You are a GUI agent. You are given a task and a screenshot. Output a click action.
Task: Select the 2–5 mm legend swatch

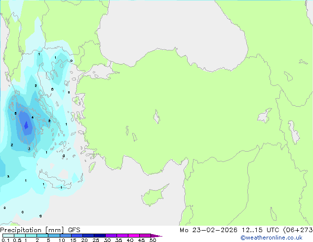point(42,236)
